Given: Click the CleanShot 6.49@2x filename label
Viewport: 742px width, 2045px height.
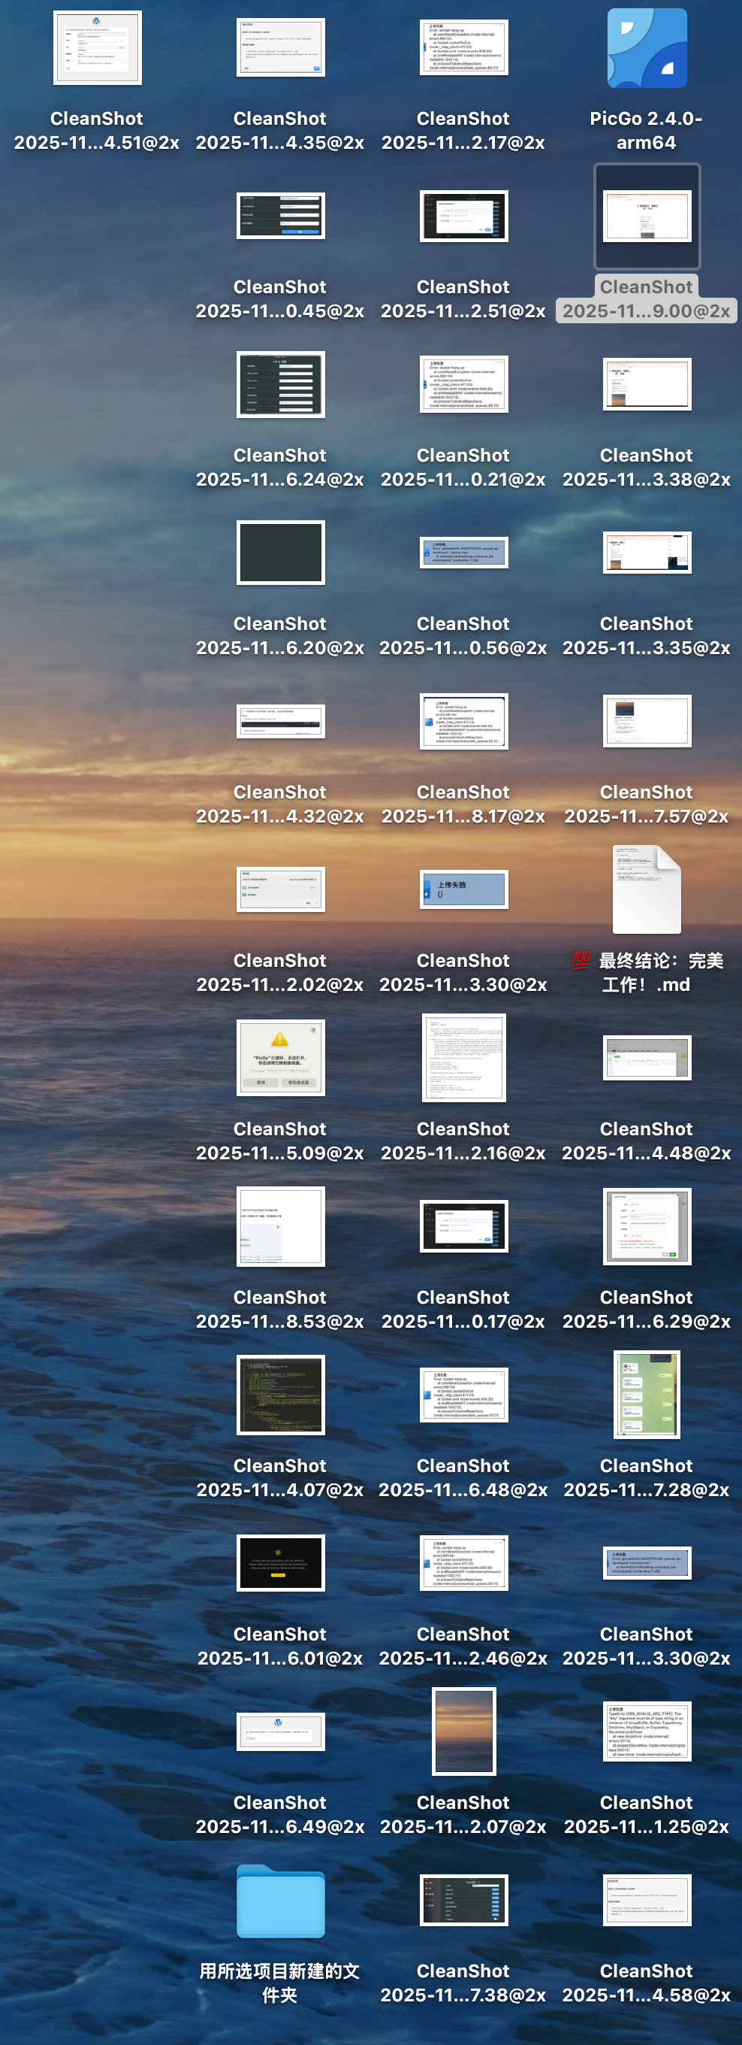Looking at the screenshot, I should pyautogui.click(x=280, y=1814).
